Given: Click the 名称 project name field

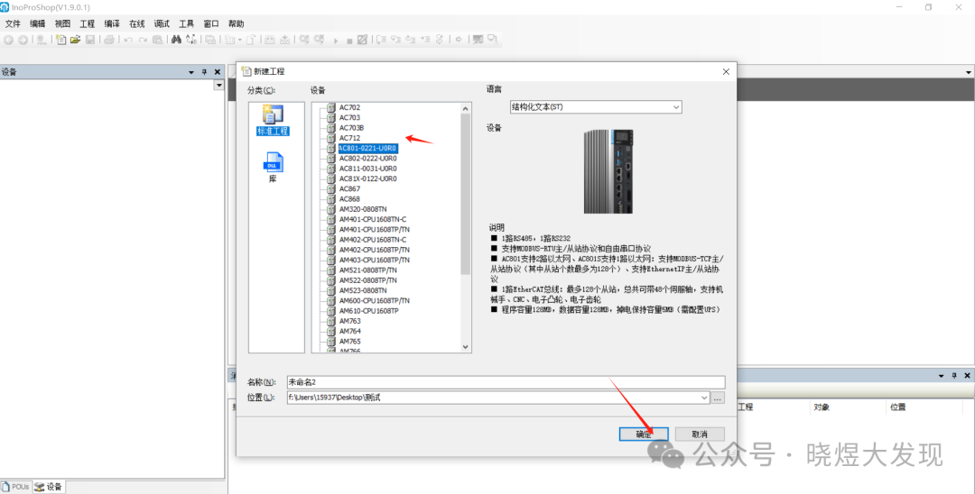Looking at the screenshot, I should (x=505, y=382).
